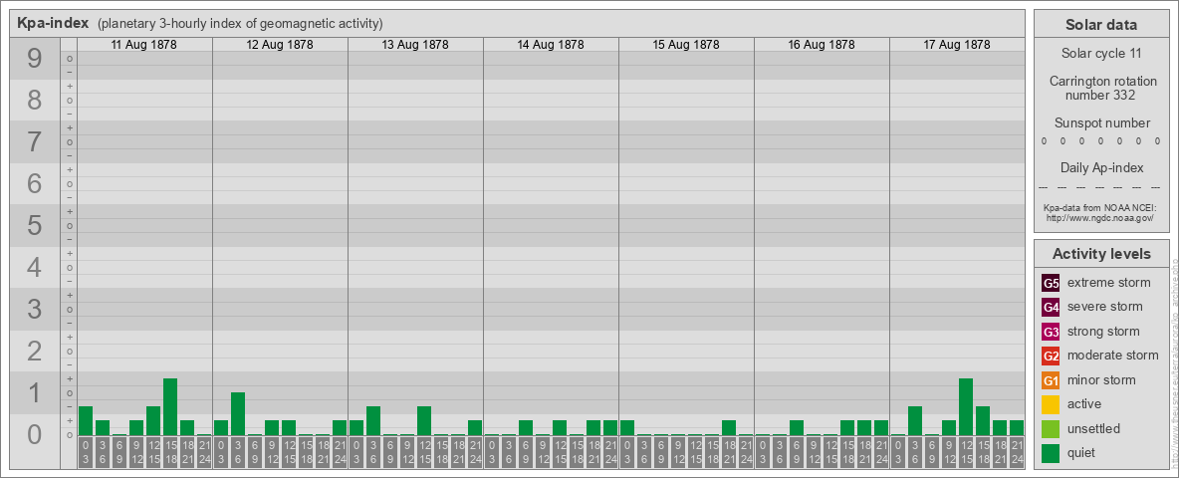
Task: Select the 15 Aug 1878 date header
Action: (x=686, y=45)
